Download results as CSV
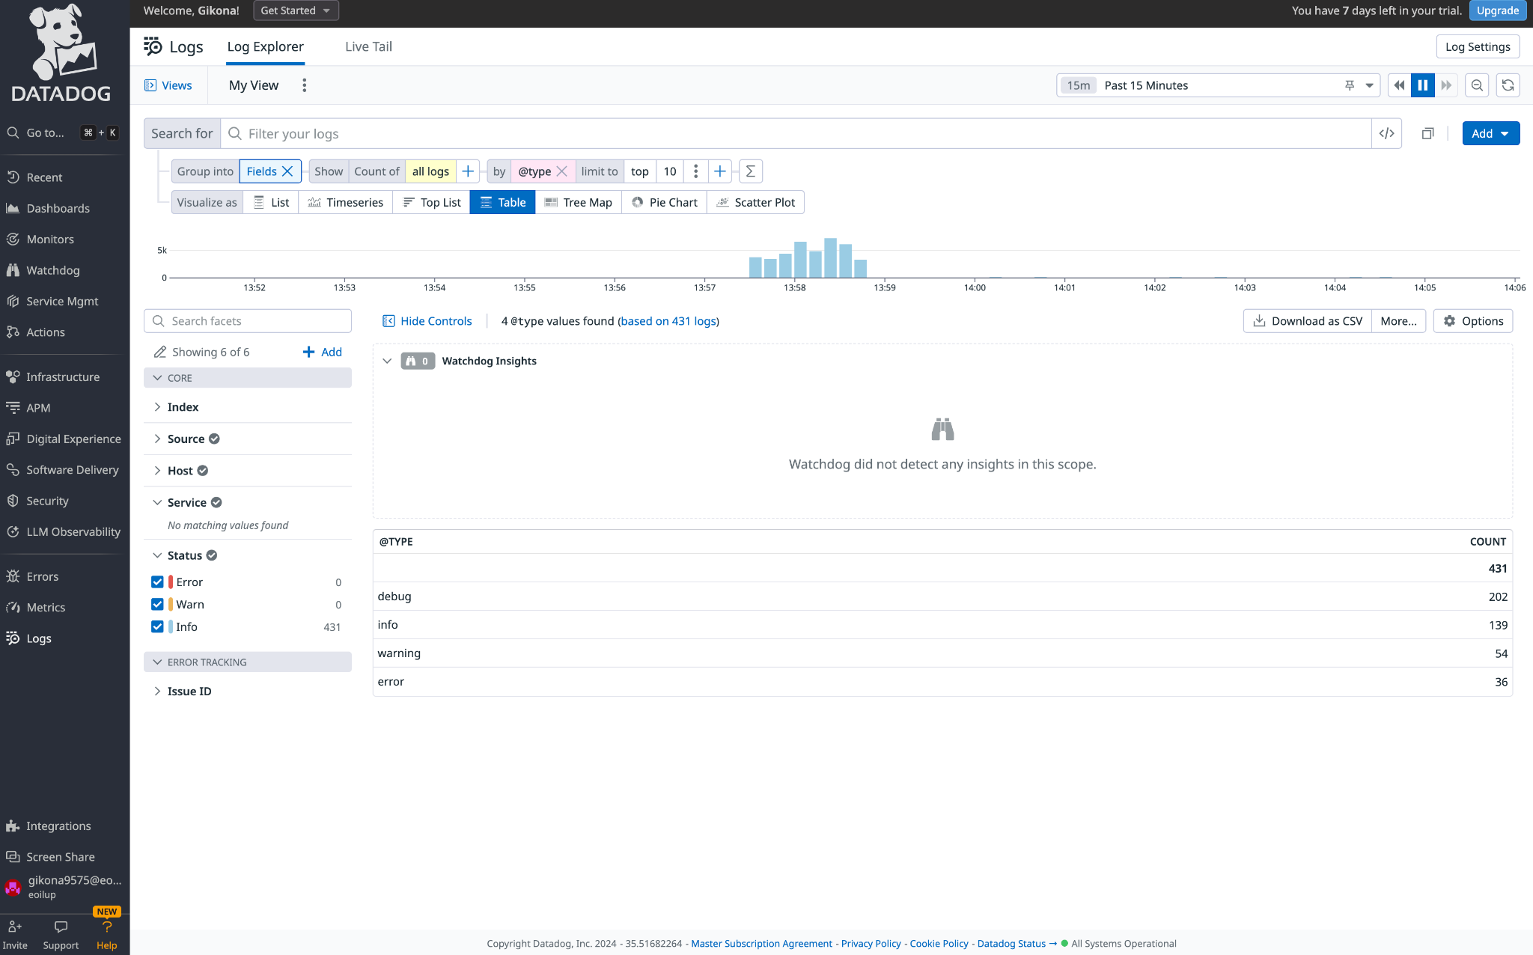This screenshot has width=1533, height=955. 1308,321
